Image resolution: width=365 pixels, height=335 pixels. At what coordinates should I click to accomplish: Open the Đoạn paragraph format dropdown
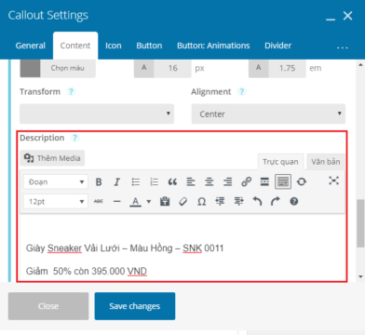[x=56, y=182]
